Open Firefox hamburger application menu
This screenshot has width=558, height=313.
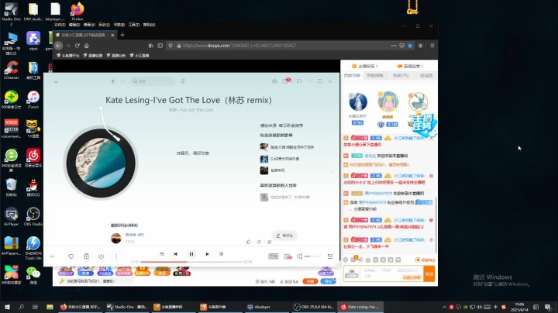(432, 46)
